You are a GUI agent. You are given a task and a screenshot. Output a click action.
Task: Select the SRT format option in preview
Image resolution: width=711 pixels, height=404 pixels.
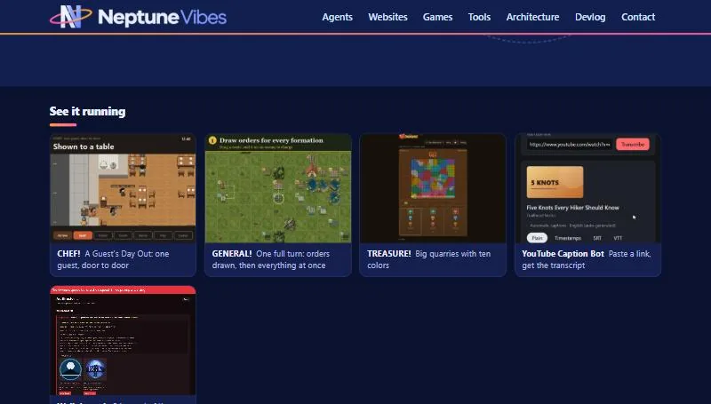[597, 238]
